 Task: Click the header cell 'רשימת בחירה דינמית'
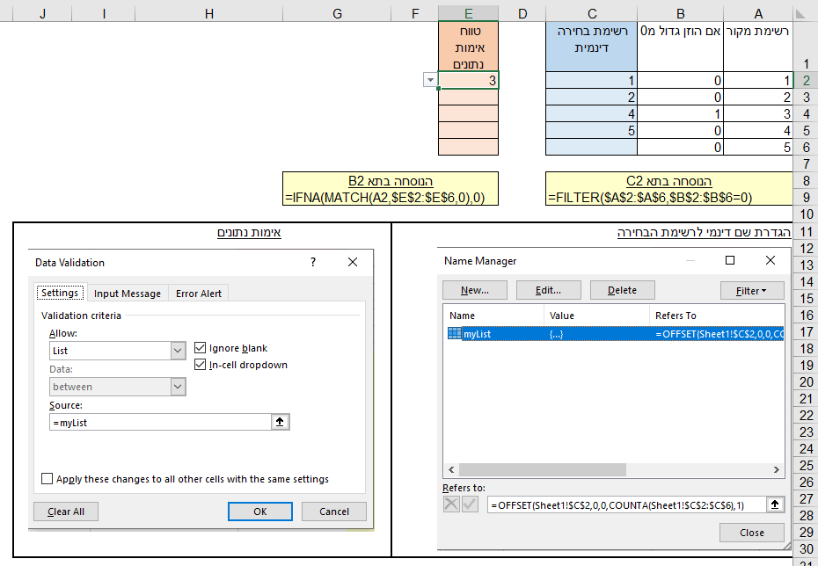[x=592, y=47]
